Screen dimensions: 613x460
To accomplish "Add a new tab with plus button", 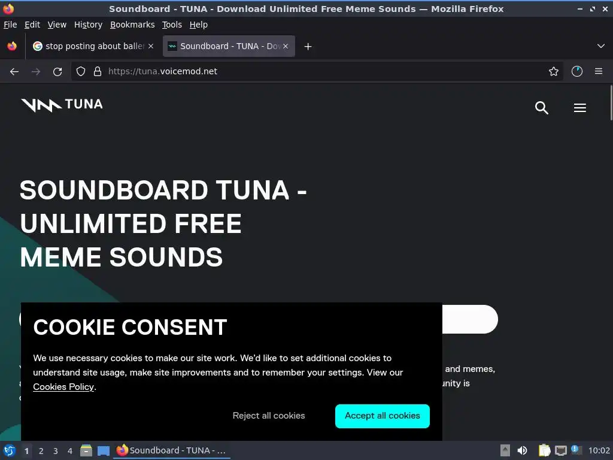I will click(308, 47).
